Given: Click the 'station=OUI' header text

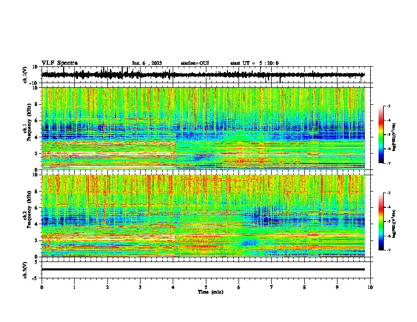Looking at the screenshot, I should [x=195, y=63].
